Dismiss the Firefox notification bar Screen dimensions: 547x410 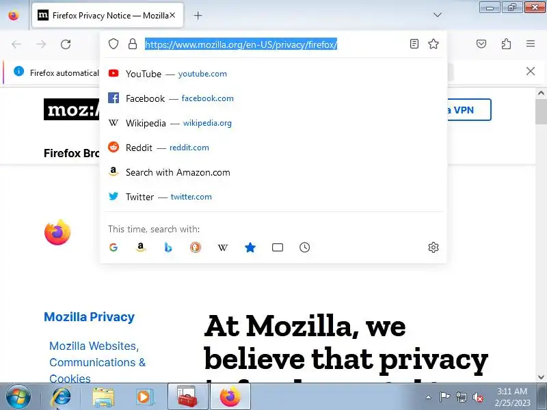click(531, 71)
